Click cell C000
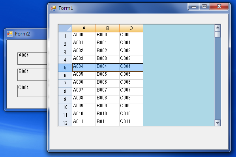 tap(131, 36)
